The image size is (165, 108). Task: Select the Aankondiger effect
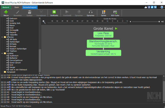click(x=15, y=42)
